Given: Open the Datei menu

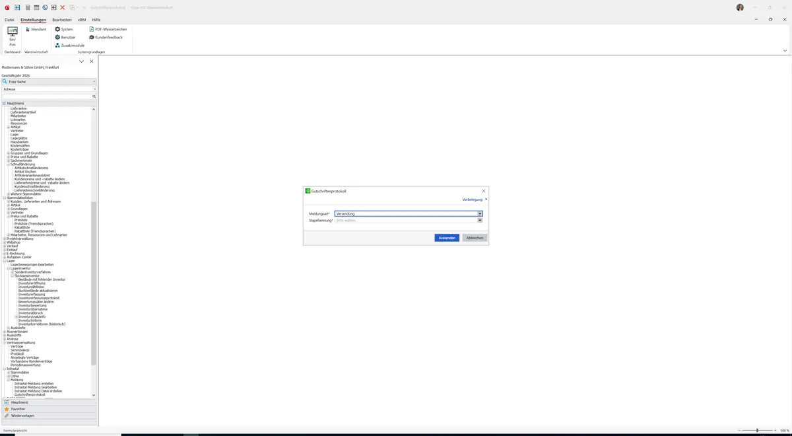Looking at the screenshot, I should point(9,20).
